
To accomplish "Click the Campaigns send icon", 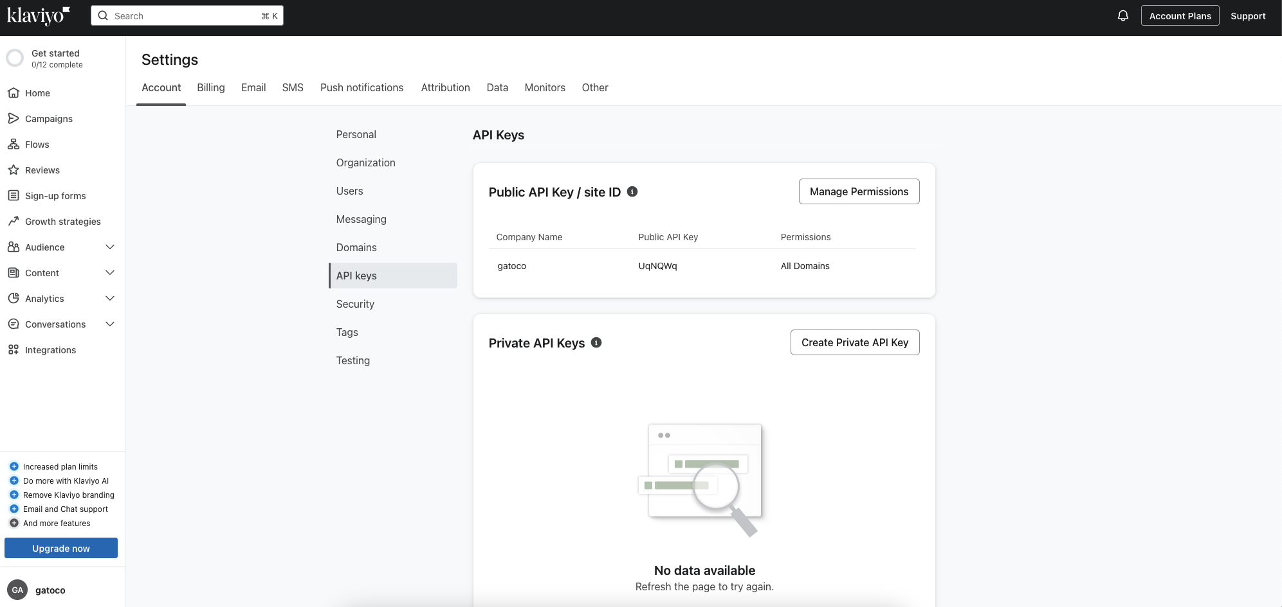I will click(x=14, y=119).
